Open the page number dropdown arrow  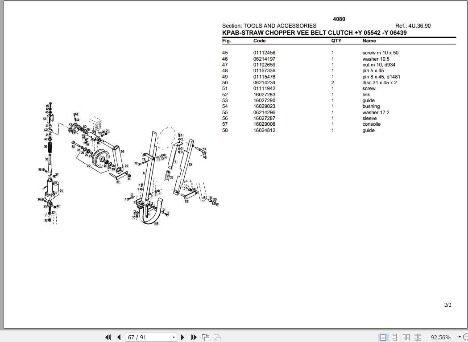[x=174, y=338]
